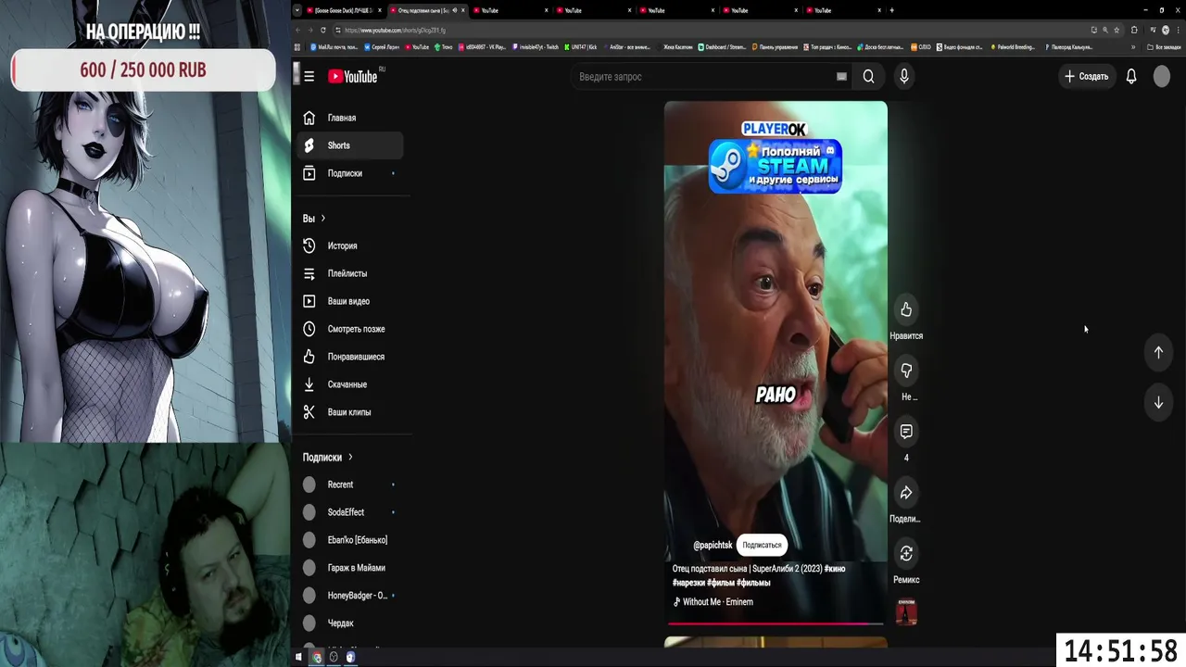
Task: Go to the next short (down arrow)
Action: [x=1158, y=403]
